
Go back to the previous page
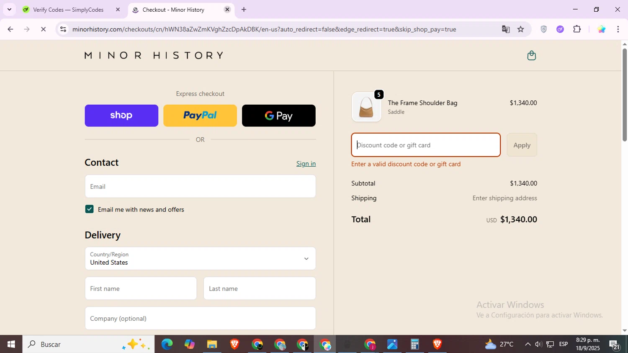(x=10, y=29)
